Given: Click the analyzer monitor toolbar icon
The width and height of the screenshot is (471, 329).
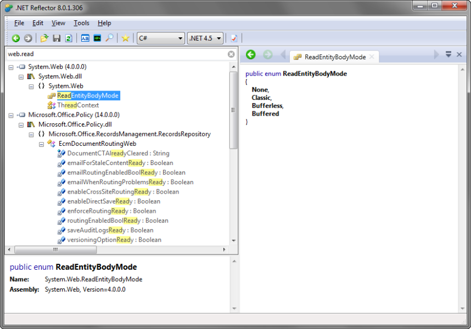Looking at the screenshot, I should click(x=97, y=38).
